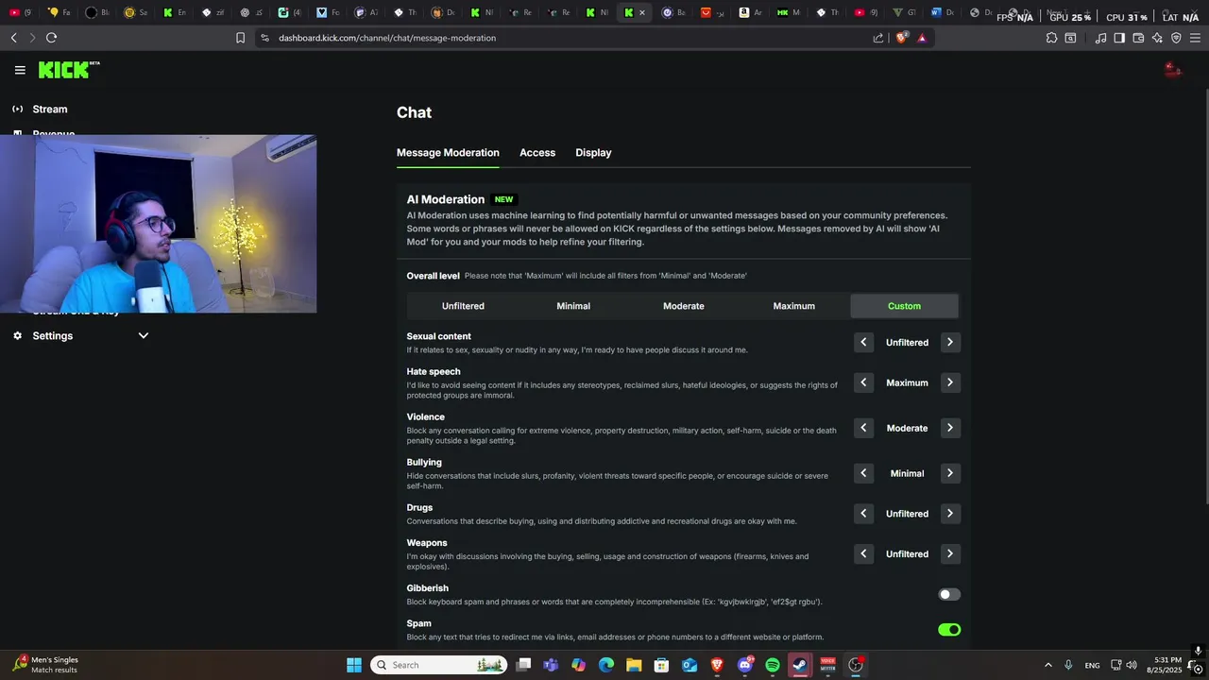Switch to the Message Moderation tab

448,152
